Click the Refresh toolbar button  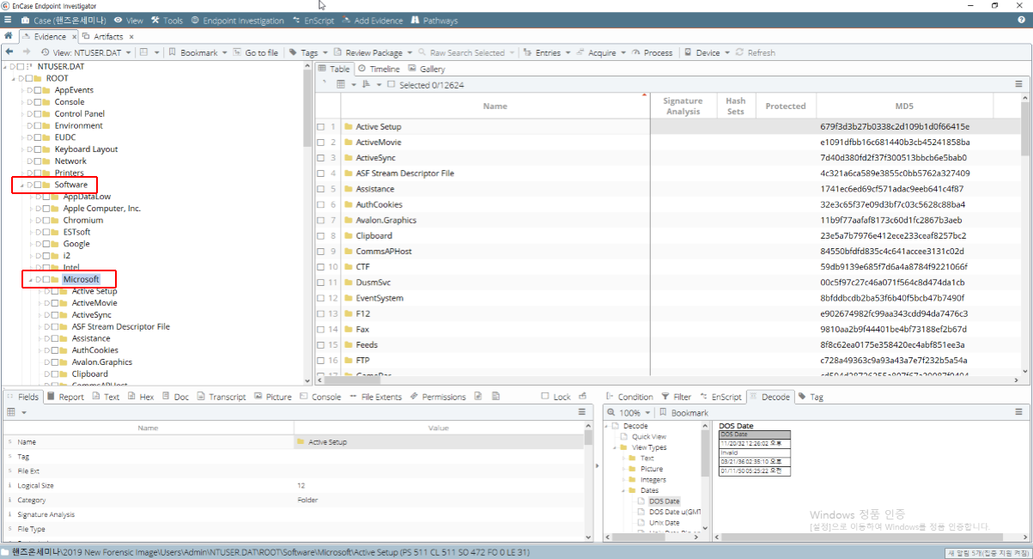pyautogui.click(x=755, y=52)
